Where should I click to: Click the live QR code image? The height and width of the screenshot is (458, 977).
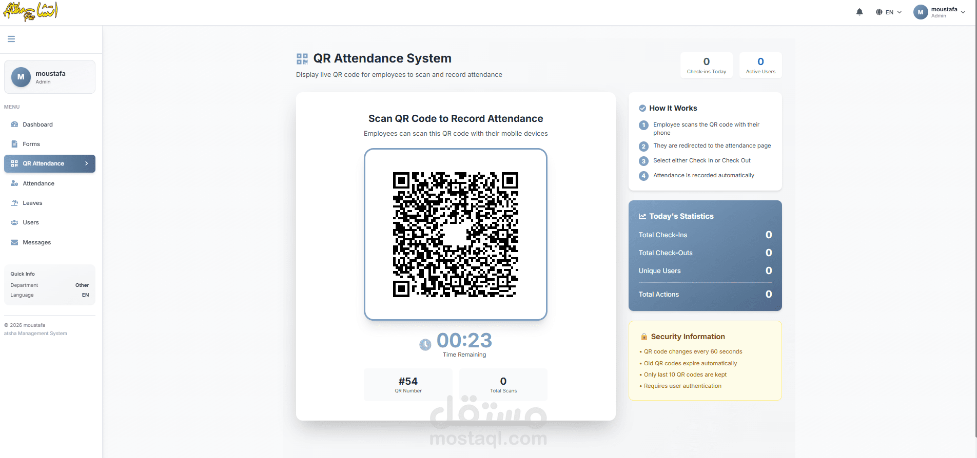pos(456,235)
